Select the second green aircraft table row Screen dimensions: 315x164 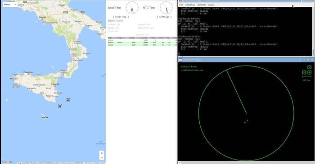tap(142, 45)
